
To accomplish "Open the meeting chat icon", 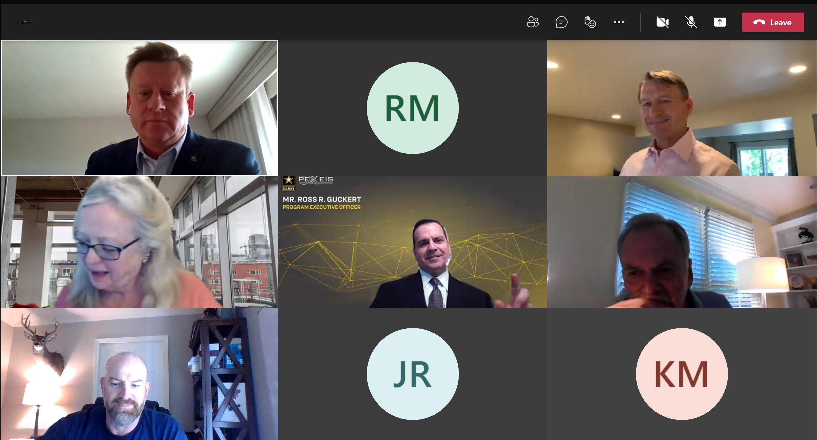I will coord(561,22).
